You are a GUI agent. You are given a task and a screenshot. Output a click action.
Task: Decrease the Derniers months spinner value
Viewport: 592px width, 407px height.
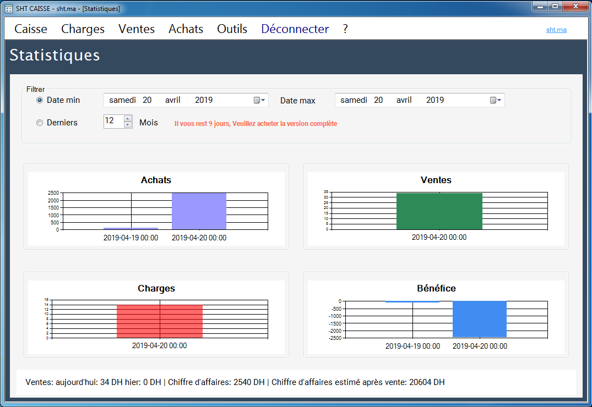coord(128,125)
